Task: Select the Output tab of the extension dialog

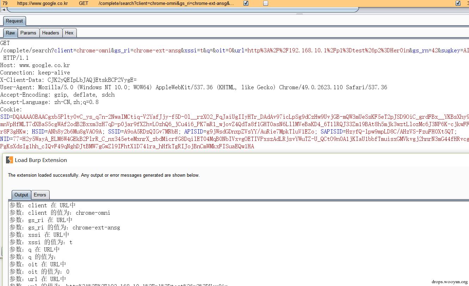Action: click(x=21, y=195)
